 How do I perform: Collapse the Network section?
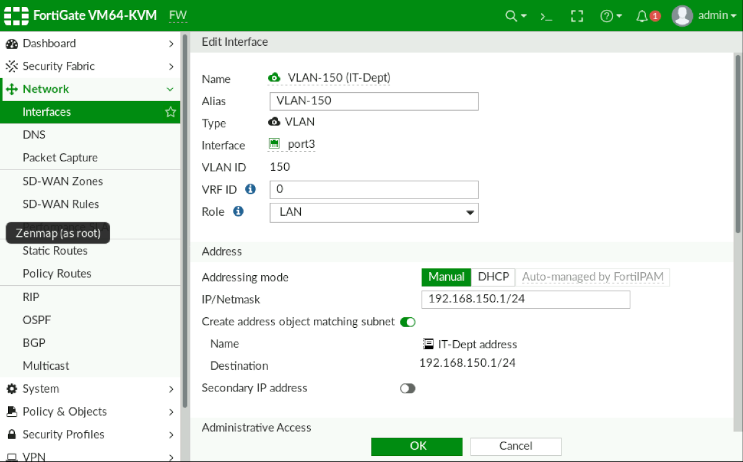tap(170, 88)
